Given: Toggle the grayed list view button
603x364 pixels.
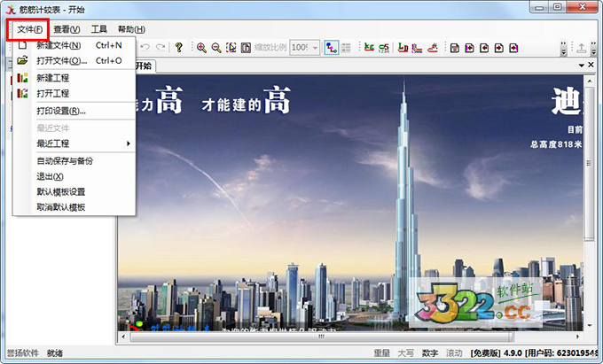Looking at the screenshot, I should 346,48.
